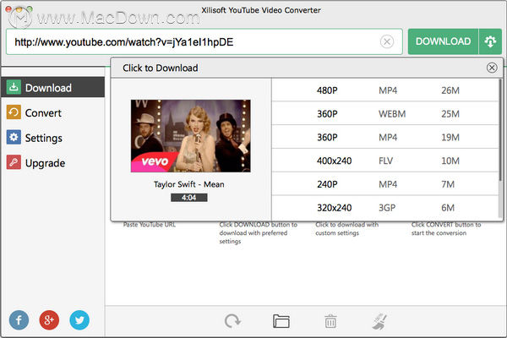This screenshot has width=507, height=338.
Task: Click the blue Settings gear icon
Action: pos(14,137)
